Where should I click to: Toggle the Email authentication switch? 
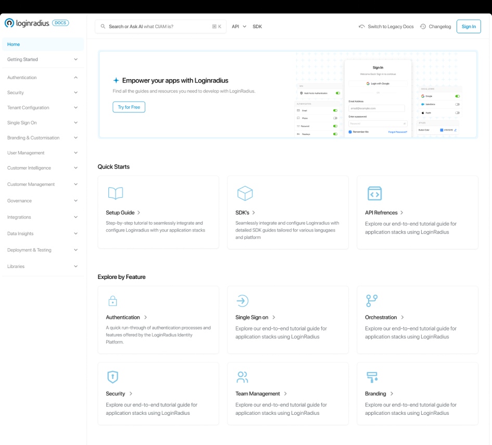[335, 110]
